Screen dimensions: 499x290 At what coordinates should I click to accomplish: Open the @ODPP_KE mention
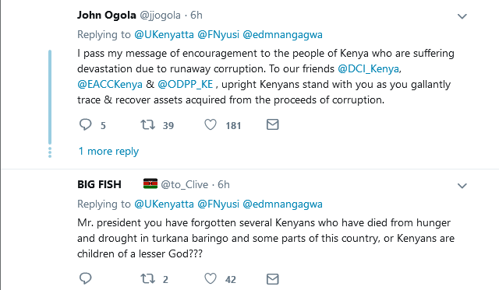click(186, 85)
